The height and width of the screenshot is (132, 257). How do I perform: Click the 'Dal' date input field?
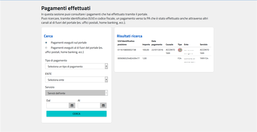pyautogui.click(x=58, y=105)
